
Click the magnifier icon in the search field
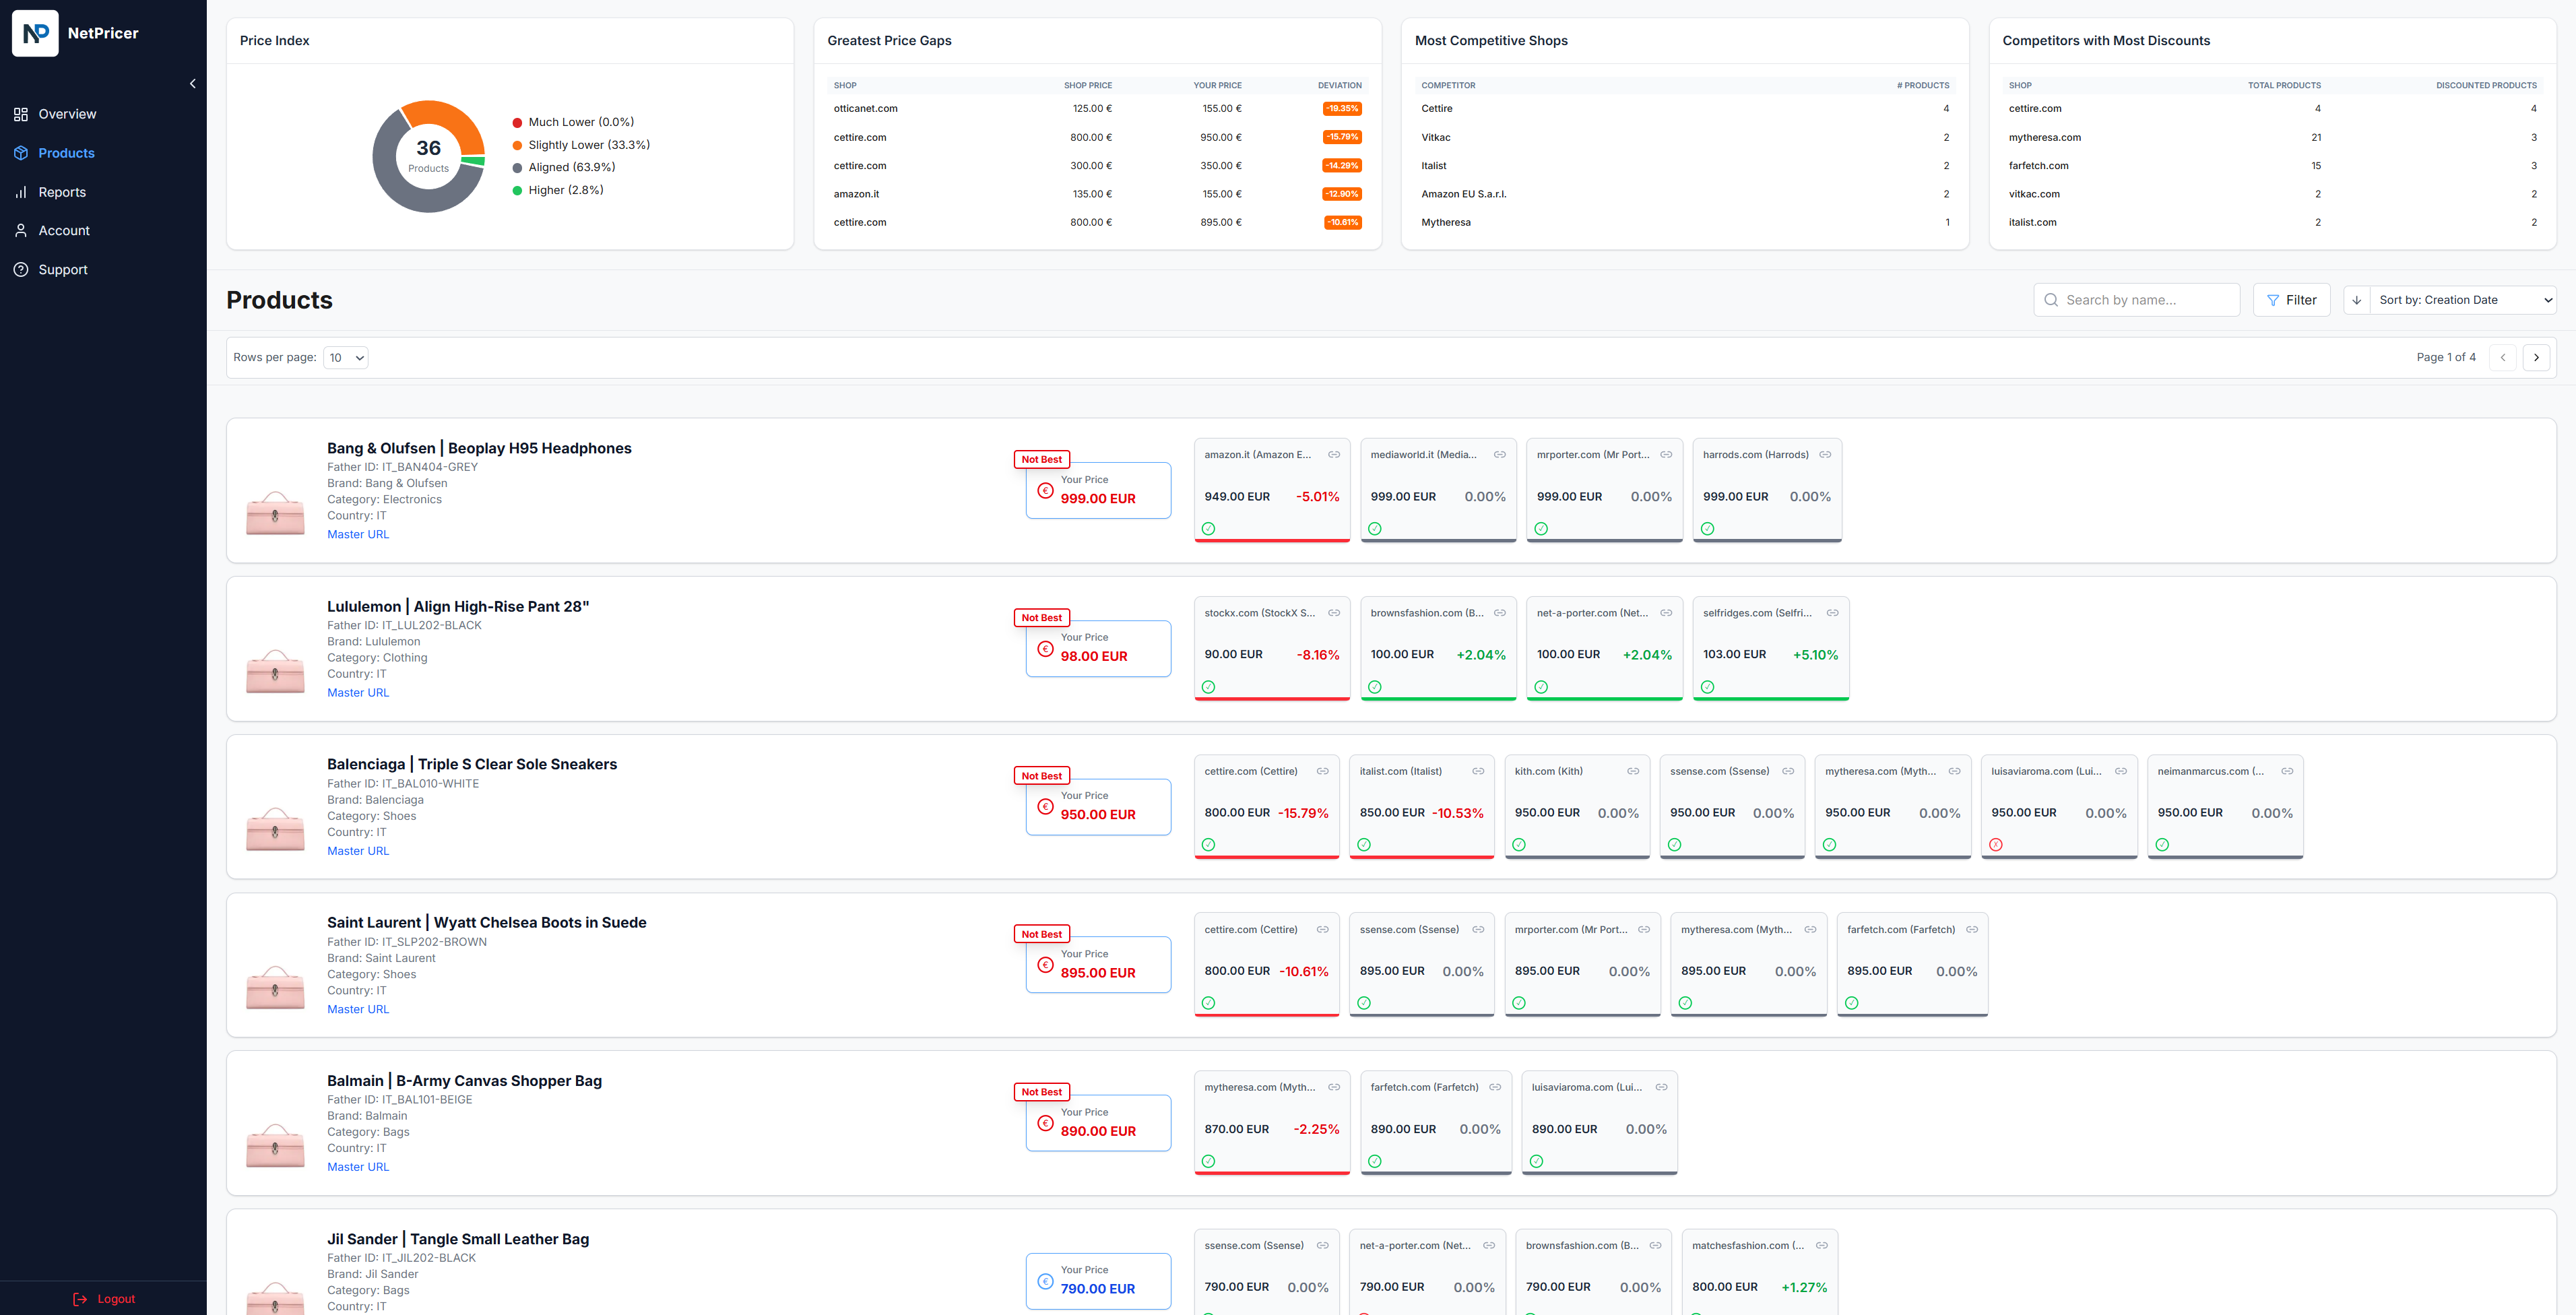(x=2051, y=299)
